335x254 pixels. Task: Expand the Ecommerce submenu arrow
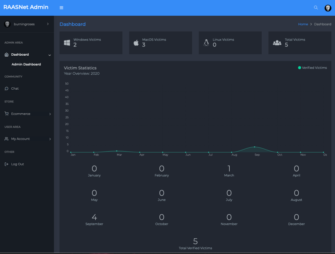point(50,114)
